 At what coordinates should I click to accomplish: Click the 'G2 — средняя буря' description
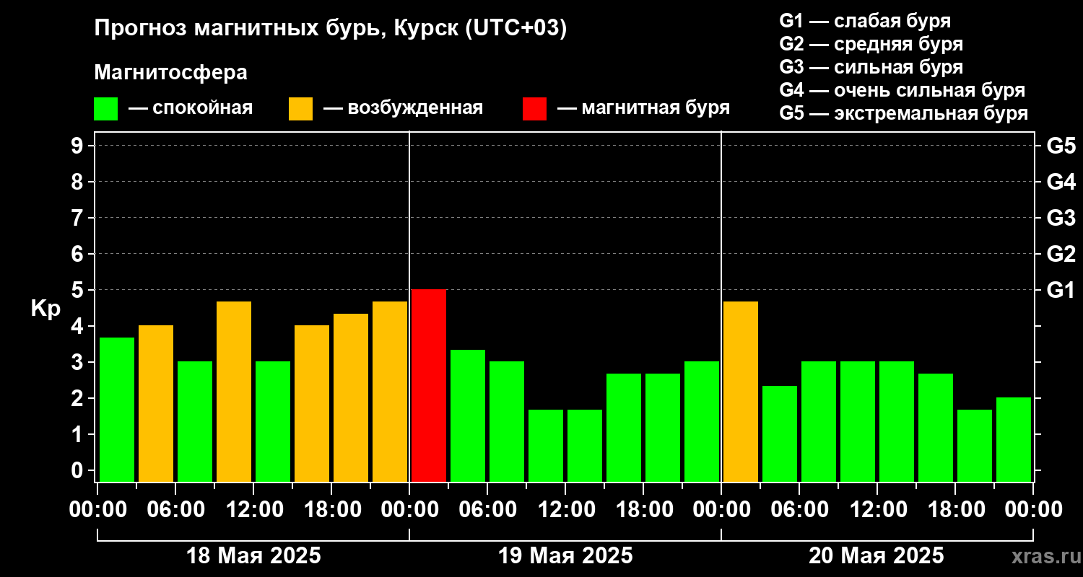tap(871, 44)
